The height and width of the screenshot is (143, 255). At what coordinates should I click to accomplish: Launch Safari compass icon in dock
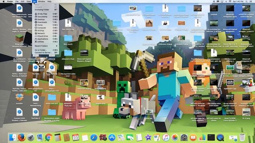click(x=94, y=138)
